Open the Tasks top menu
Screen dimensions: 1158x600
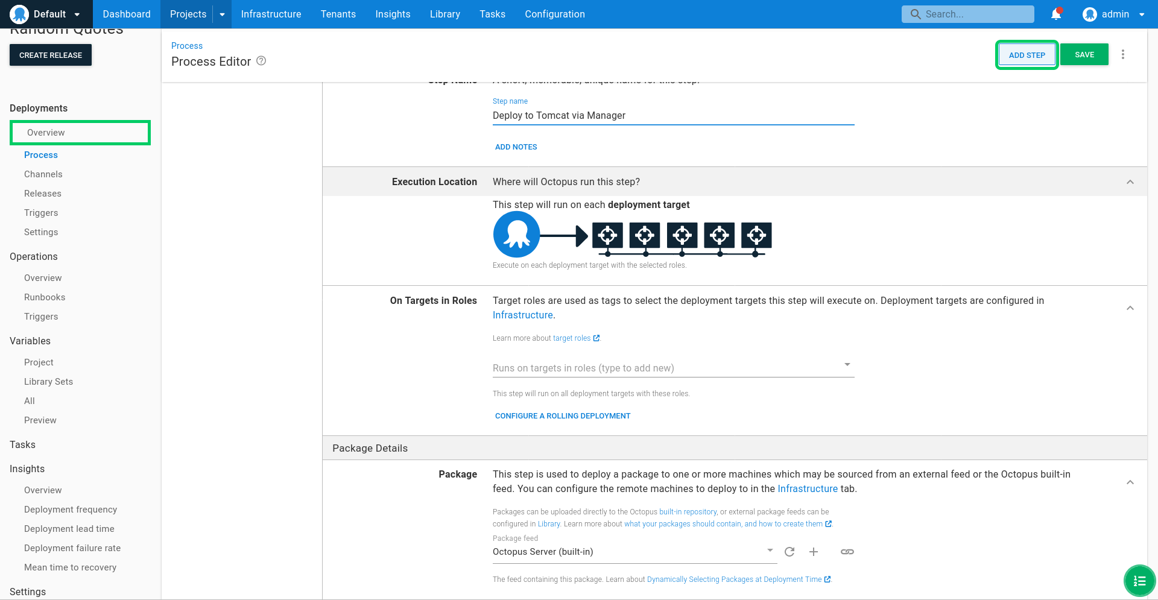(x=493, y=14)
